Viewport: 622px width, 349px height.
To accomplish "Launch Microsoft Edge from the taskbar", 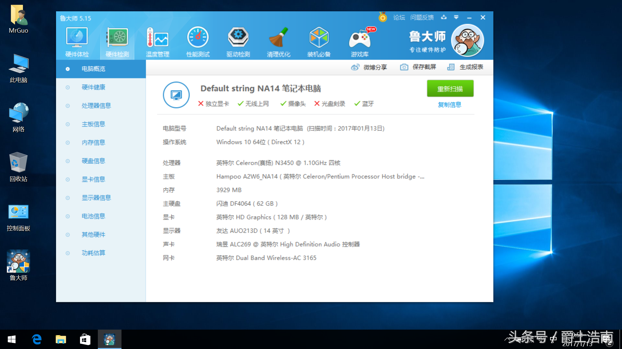I will [37, 339].
